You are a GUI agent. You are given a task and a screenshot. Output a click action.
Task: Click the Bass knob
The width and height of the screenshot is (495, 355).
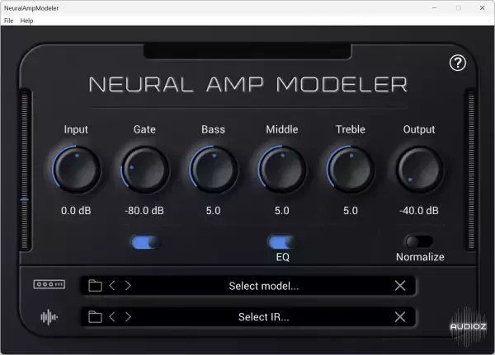(214, 170)
